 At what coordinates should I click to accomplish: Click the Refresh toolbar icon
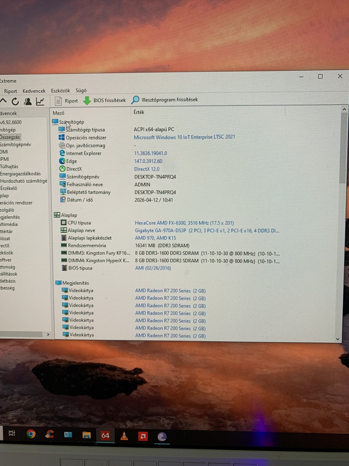coord(15,101)
